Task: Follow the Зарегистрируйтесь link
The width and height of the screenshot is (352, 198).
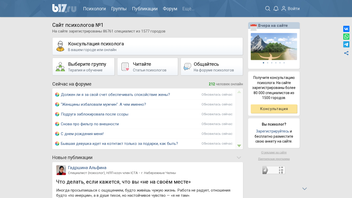Action: tap(272, 131)
